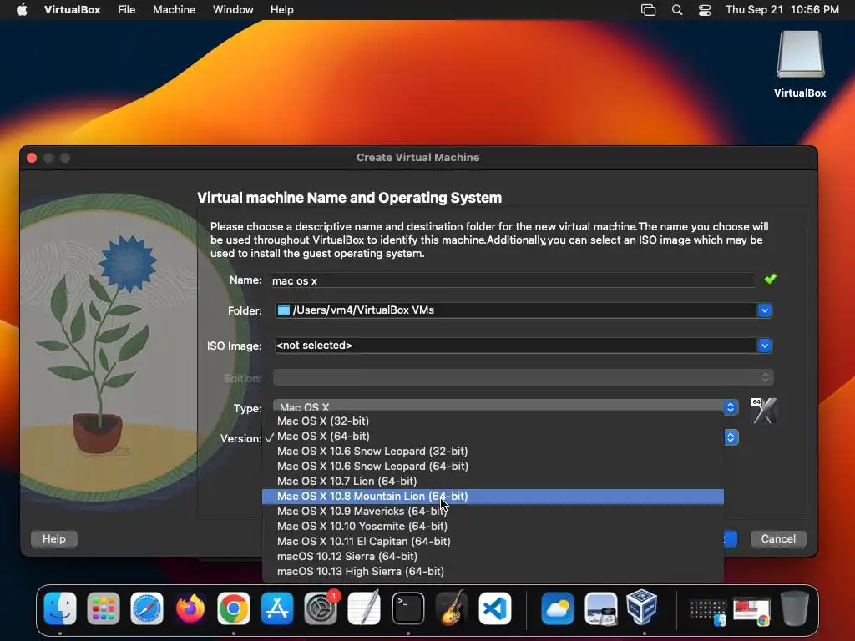Open the File menu
The height and width of the screenshot is (641, 855).
coord(127,9)
